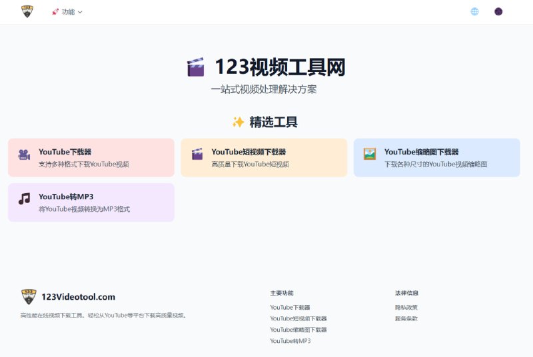Click the clapperboard icon on YouTube短视频下载器 card

197,155
